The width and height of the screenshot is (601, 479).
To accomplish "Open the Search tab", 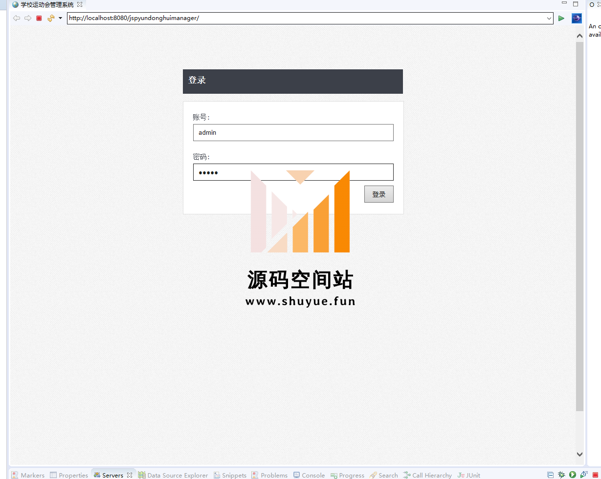I will (384, 475).
